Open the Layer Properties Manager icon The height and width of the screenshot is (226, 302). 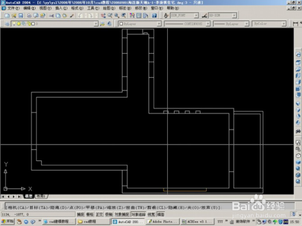pos(7,24)
